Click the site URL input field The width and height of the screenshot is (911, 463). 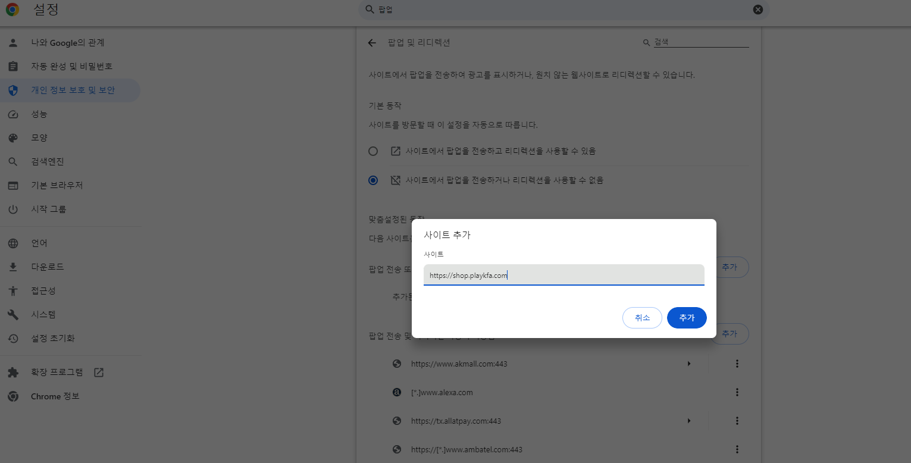(x=563, y=275)
